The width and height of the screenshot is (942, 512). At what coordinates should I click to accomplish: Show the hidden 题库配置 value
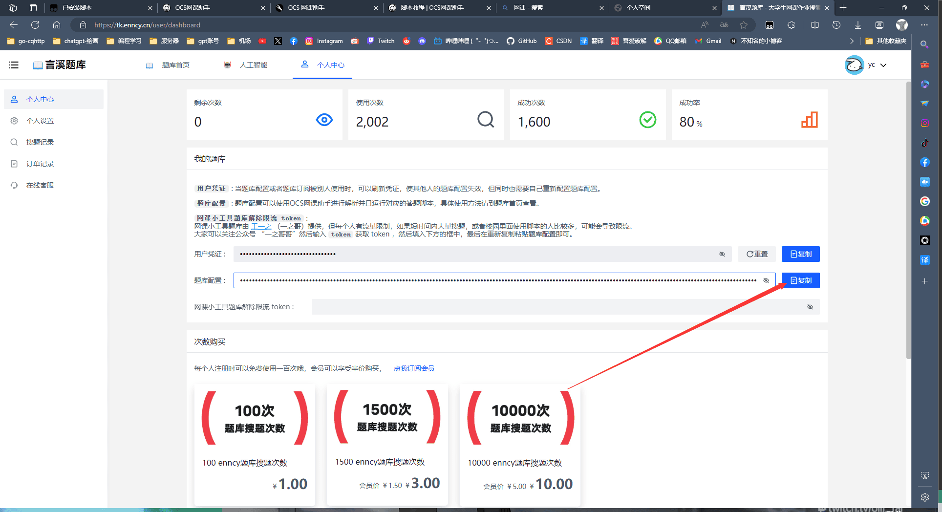(x=766, y=280)
